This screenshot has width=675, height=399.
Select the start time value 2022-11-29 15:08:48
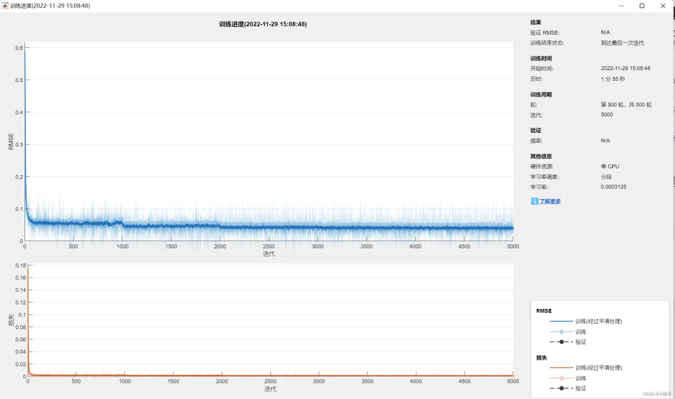(625, 68)
